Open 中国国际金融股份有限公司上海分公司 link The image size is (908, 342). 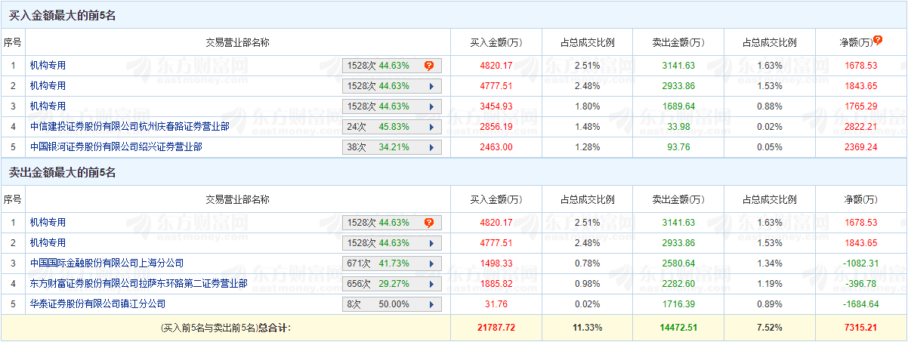[107, 263]
